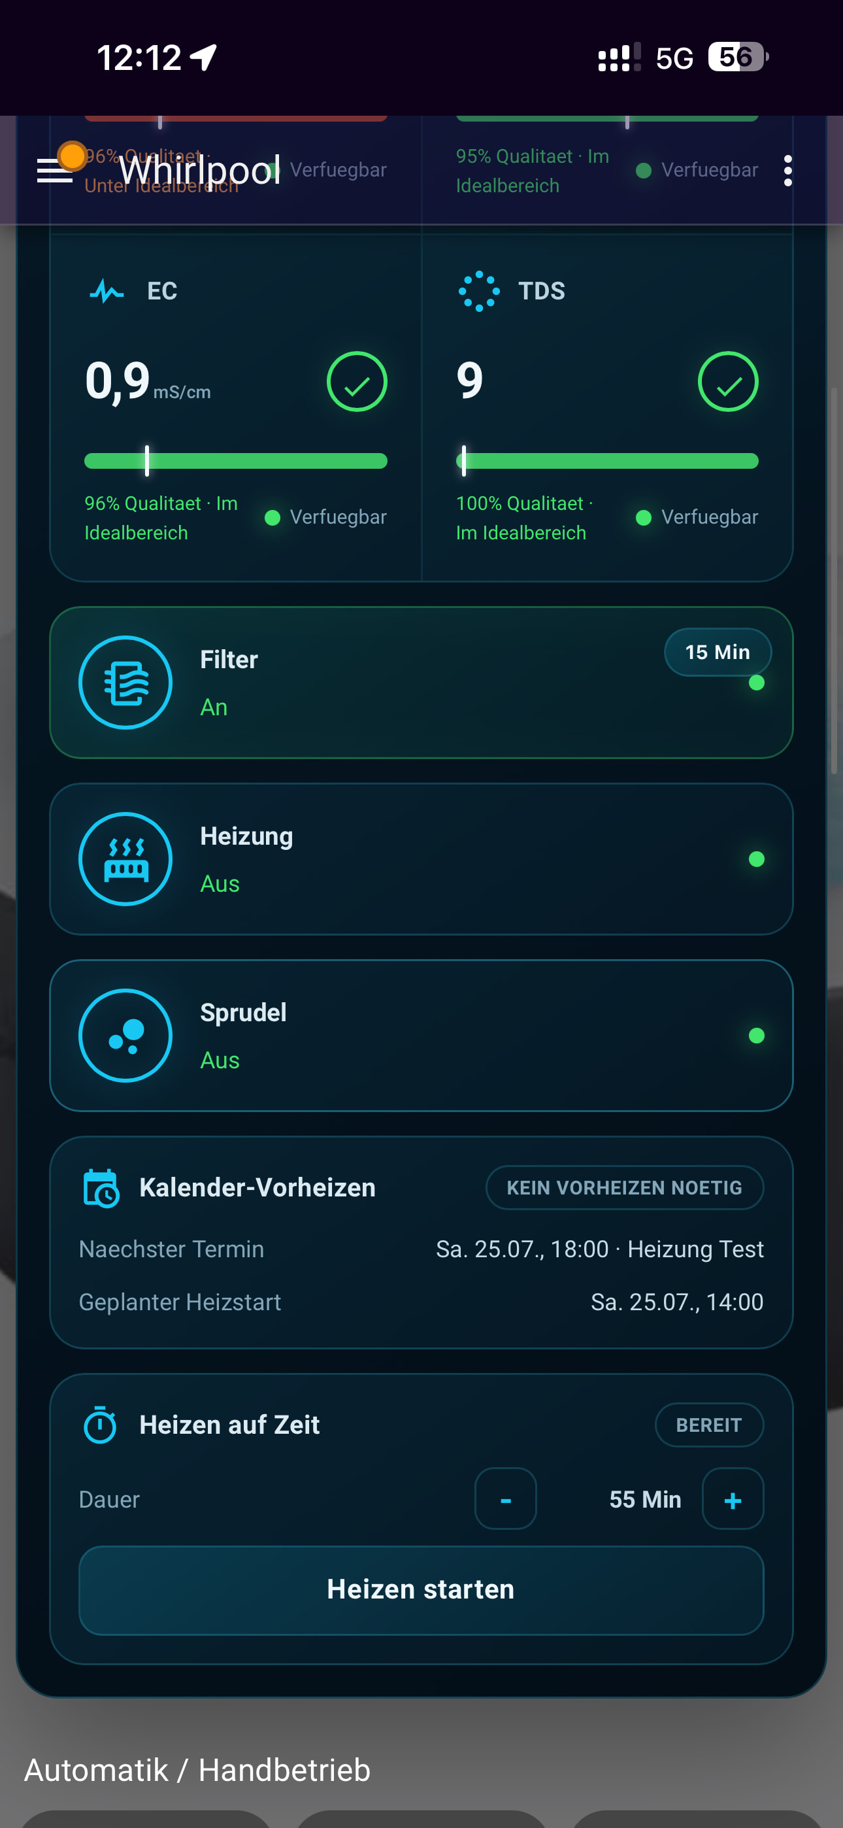Tap the EC pulse icon
This screenshot has width=843, height=1828.
coord(107,291)
